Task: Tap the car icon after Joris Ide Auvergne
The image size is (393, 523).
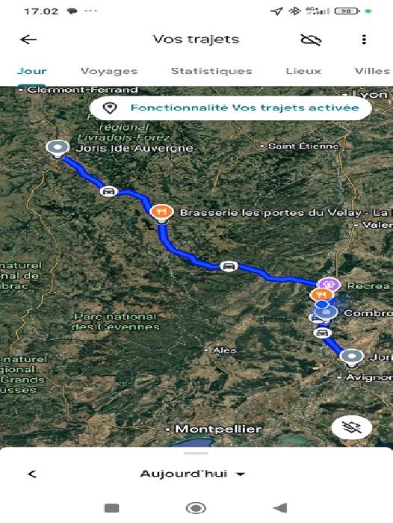Action: (109, 191)
